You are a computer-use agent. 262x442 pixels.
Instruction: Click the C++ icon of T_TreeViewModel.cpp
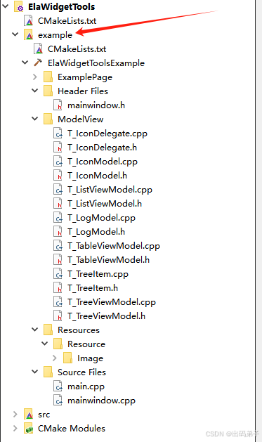pos(58,302)
